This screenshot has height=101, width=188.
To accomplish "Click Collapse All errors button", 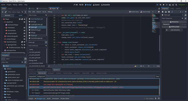I will (41, 77).
